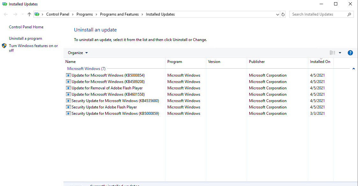Refresh the Installed Updates list

click(283, 14)
